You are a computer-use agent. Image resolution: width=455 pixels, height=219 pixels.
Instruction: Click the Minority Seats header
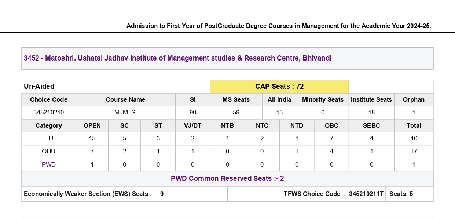(323, 99)
